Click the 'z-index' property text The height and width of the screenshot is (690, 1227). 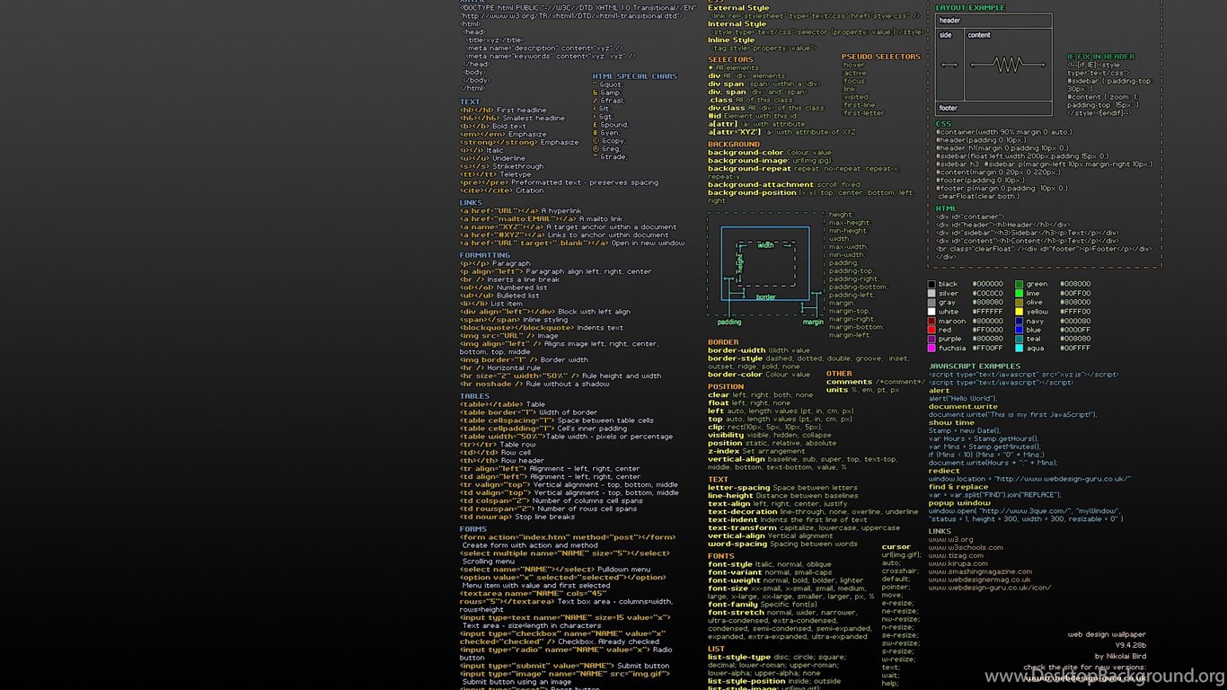coord(724,451)
